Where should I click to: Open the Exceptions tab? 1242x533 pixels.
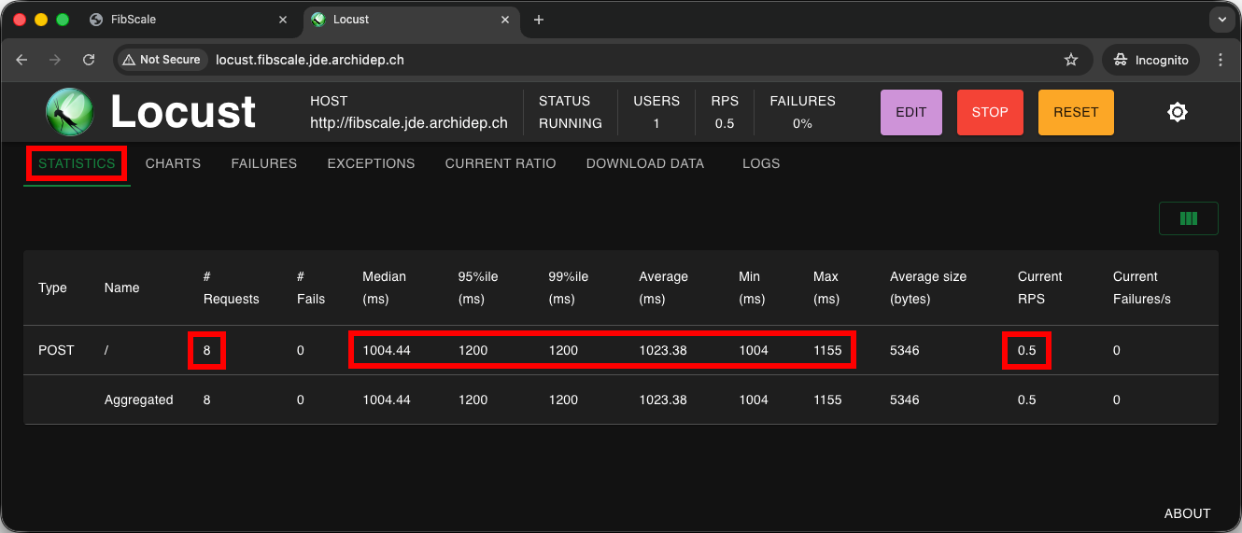click(x=371, y=163)
